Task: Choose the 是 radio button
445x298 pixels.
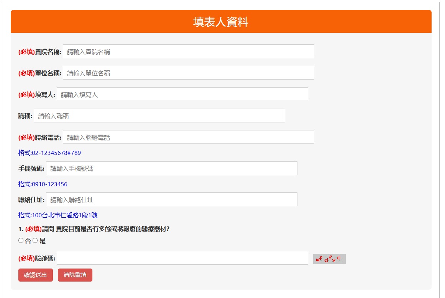Action: [35, 241]
